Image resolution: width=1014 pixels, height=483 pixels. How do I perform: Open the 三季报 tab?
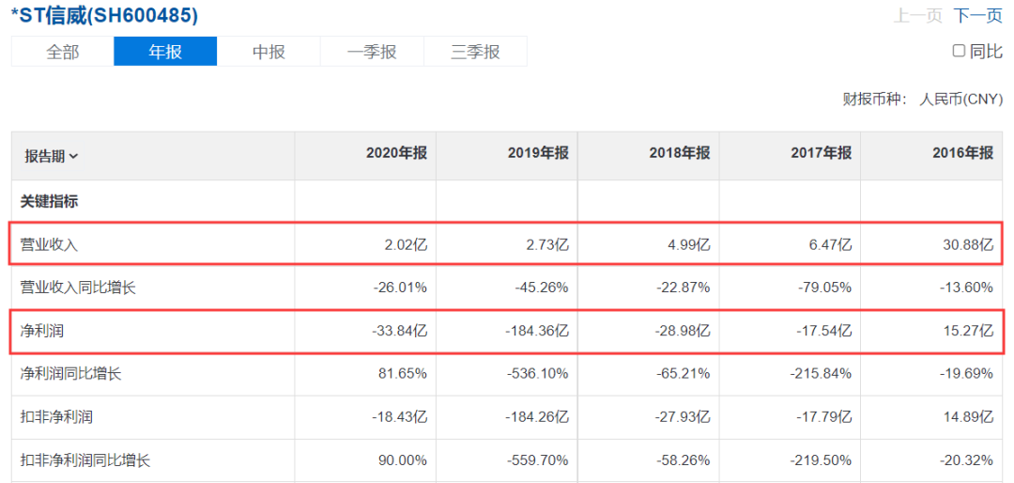[x=475, y=52]
